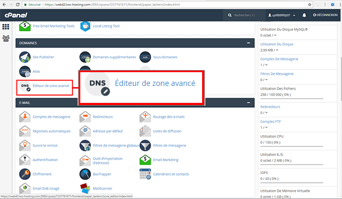Click Site Publisher text link
Screen dimensions: 342x199
click(43, 57)
